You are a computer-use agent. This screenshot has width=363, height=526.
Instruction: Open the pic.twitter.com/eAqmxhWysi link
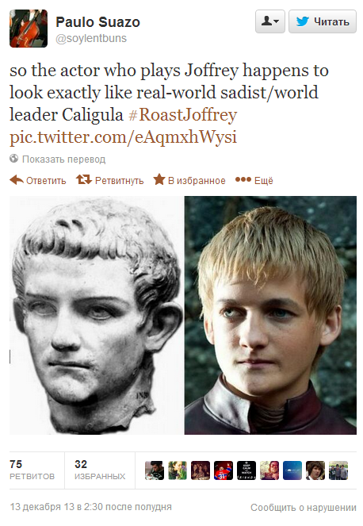coord(123,137)
